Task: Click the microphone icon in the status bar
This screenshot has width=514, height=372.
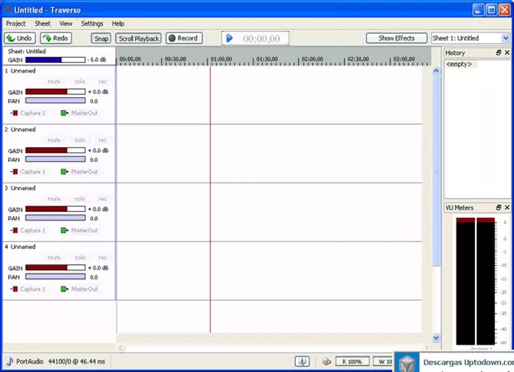Action: coord(303,361)
